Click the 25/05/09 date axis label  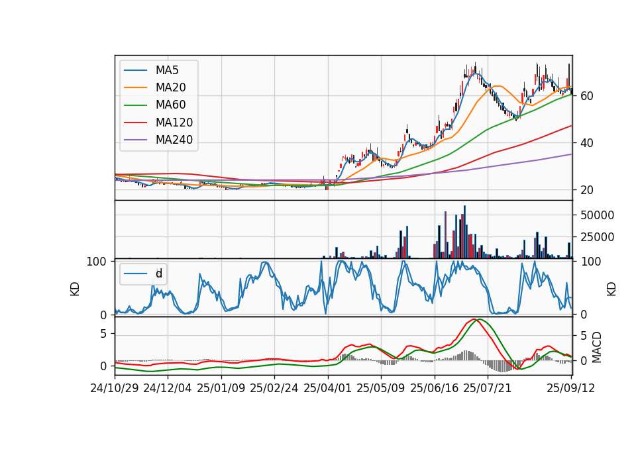[x=381, y=388]
